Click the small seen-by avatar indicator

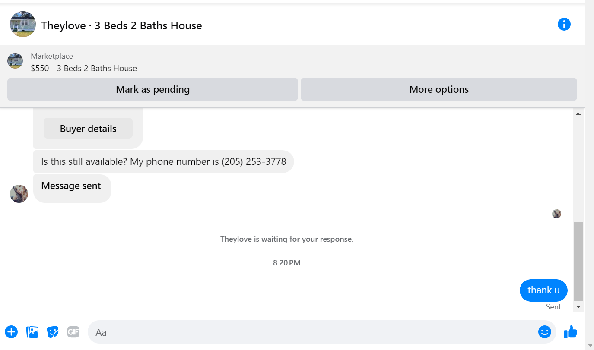pos(556,214)
